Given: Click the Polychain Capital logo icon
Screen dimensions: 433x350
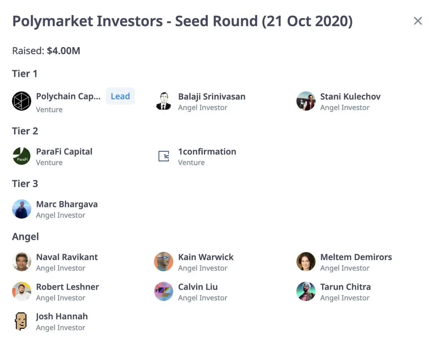Looking at the screenshot, I should 22,101.
